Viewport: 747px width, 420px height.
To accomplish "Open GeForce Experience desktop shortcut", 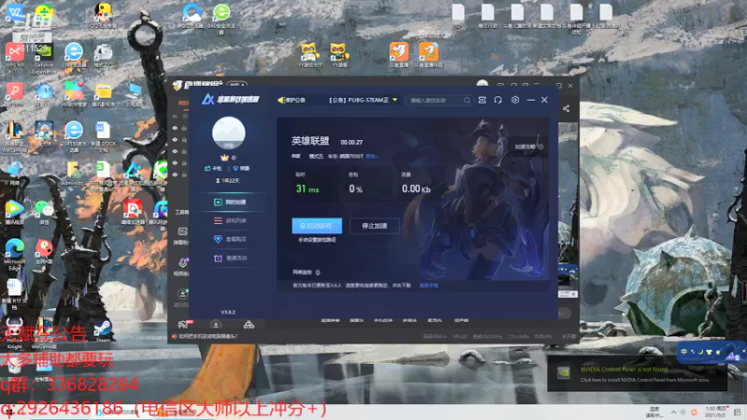I will [x=44, y=59].
